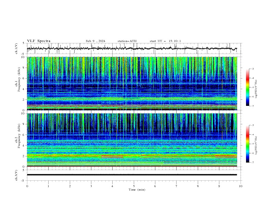The image size is (271, 209).
Task: Click the time axis tick label 5
Action: [134, 186]
